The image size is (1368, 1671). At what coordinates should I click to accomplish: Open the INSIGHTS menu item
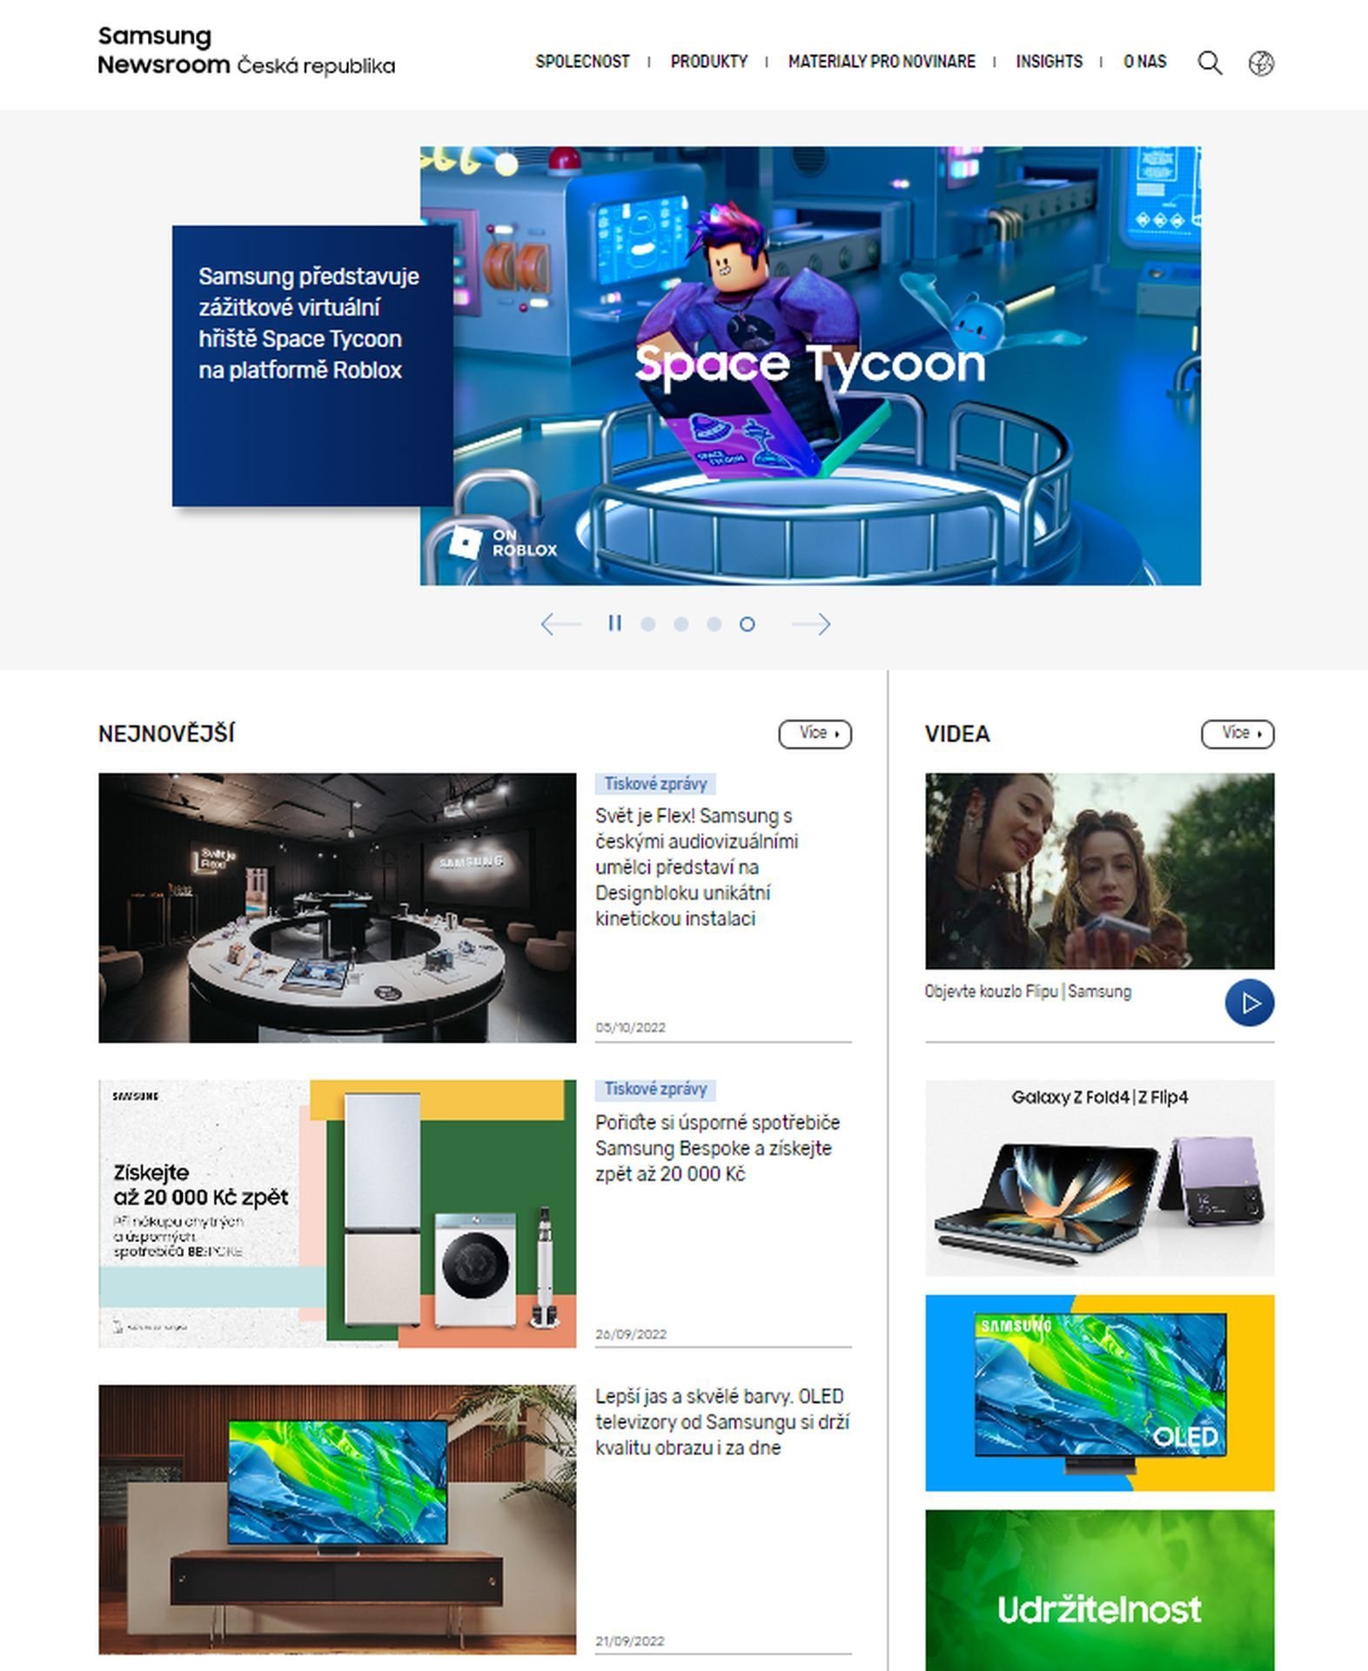click(1049, 62)
